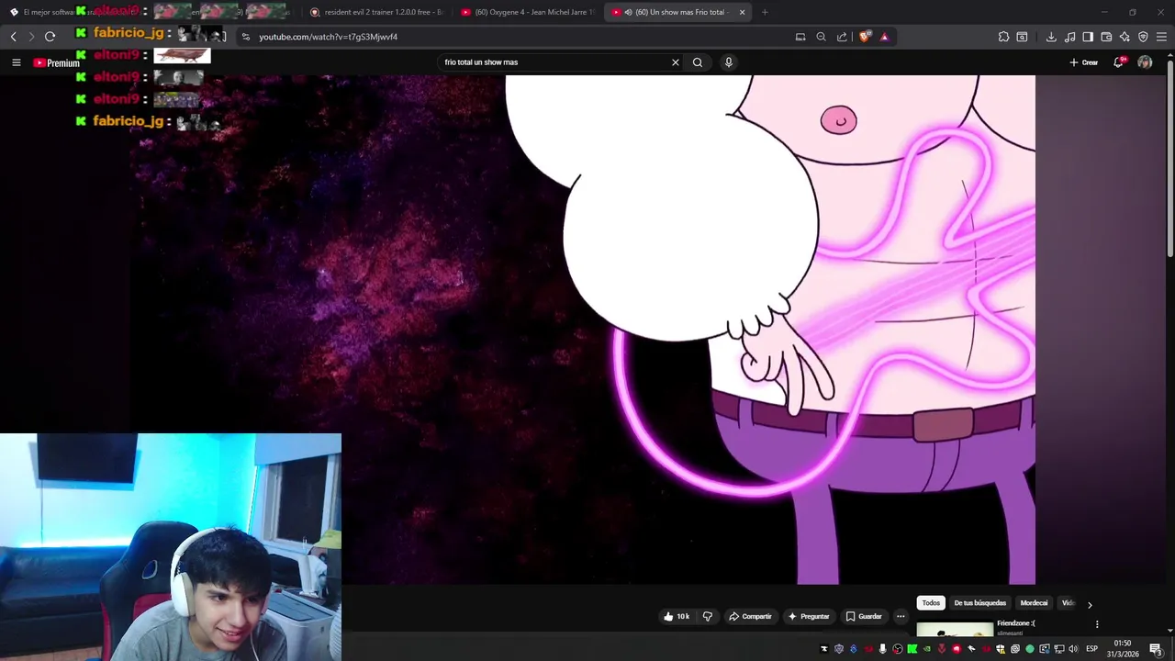This screenshot has width=1175, height=661.
Task: Reload the current page
Action: (x=50, y=37)
